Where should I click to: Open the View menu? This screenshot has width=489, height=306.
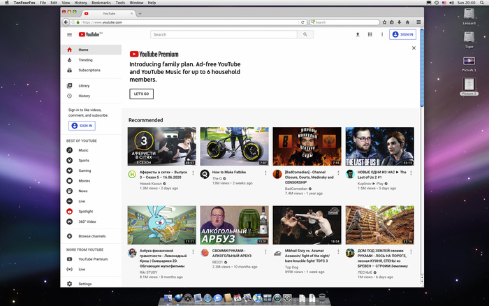point(66,3)
